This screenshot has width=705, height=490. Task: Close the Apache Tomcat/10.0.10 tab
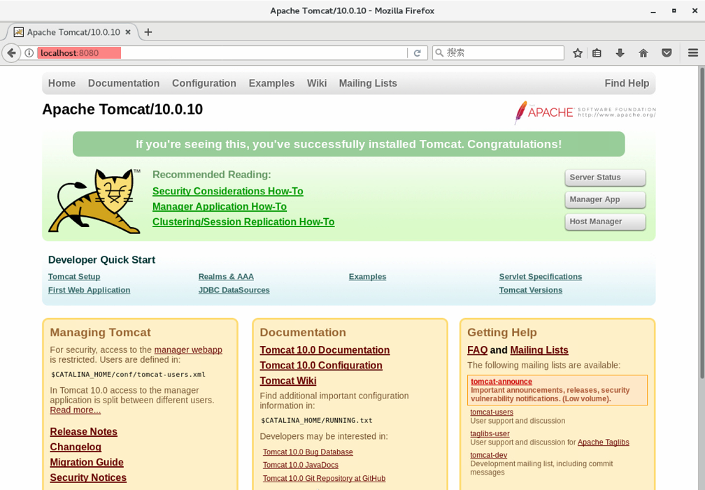coord(128,32)
